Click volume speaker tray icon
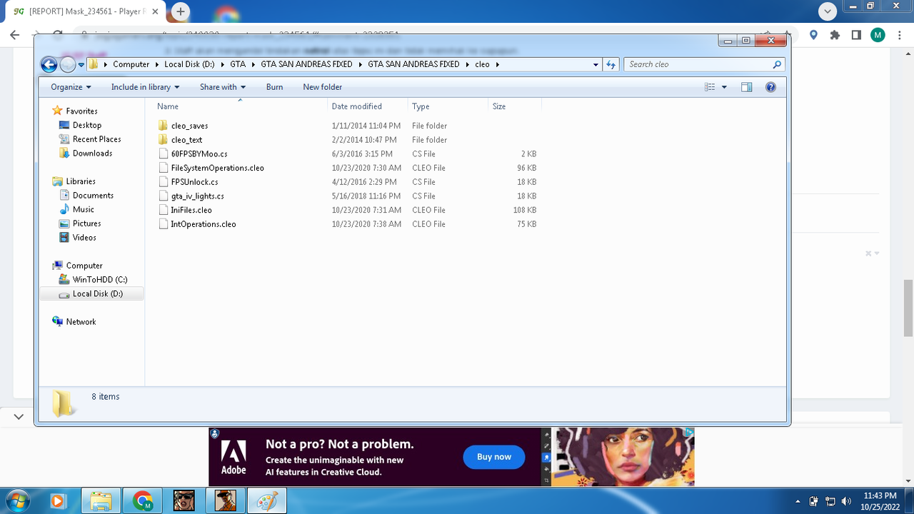The image size is (914, 514). 846,501
